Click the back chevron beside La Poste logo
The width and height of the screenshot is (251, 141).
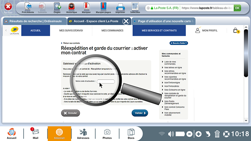[6, 30]
